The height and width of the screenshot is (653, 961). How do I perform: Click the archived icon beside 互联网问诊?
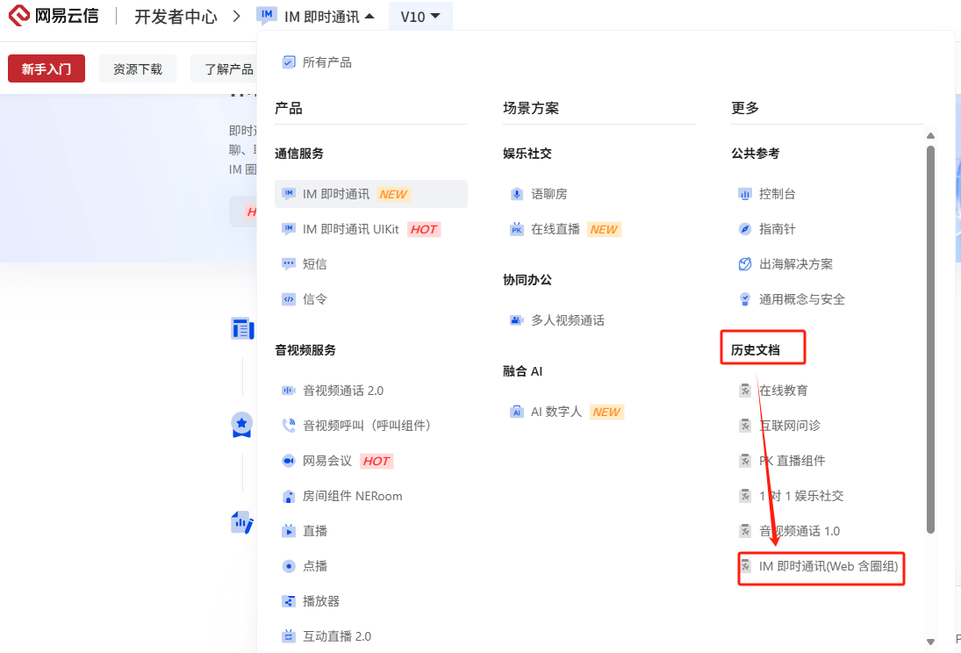pos(744,426)
